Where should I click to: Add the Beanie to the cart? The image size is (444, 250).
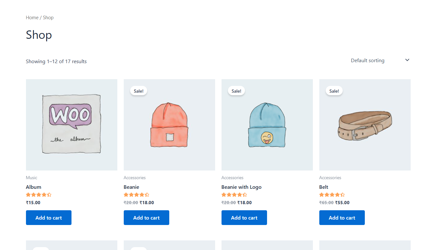(x=146, y=217)
